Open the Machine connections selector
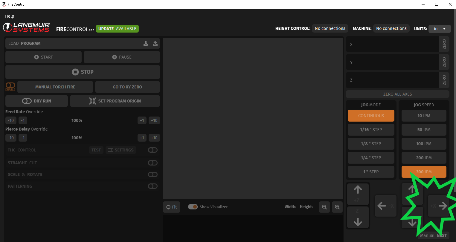 point(391,28)
